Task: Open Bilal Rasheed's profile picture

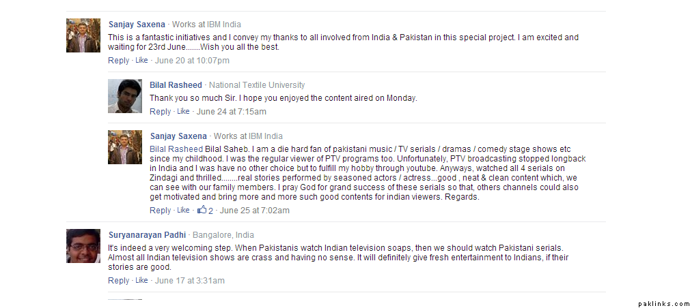Action: [125, 96]
